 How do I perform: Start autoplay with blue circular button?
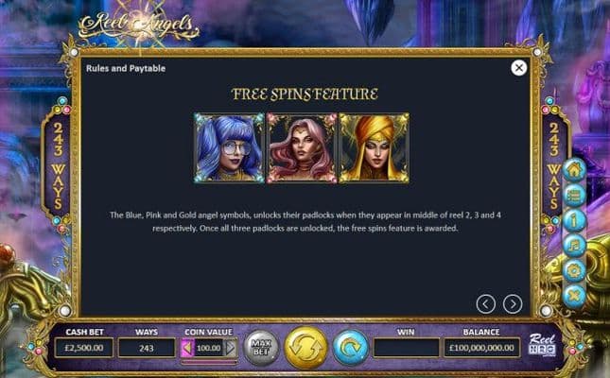[351, 348]
